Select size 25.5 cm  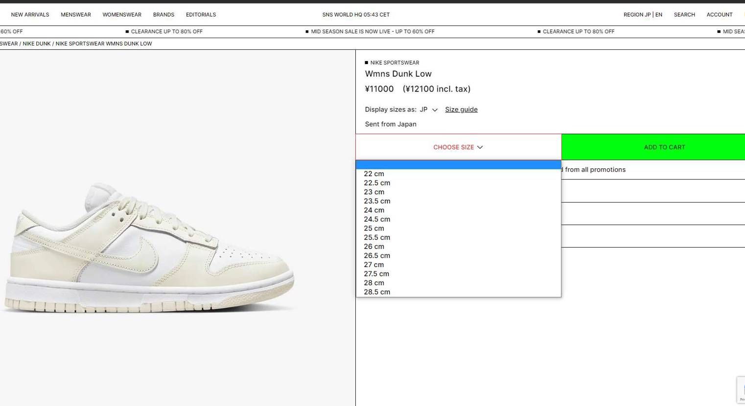pos(458,237)
